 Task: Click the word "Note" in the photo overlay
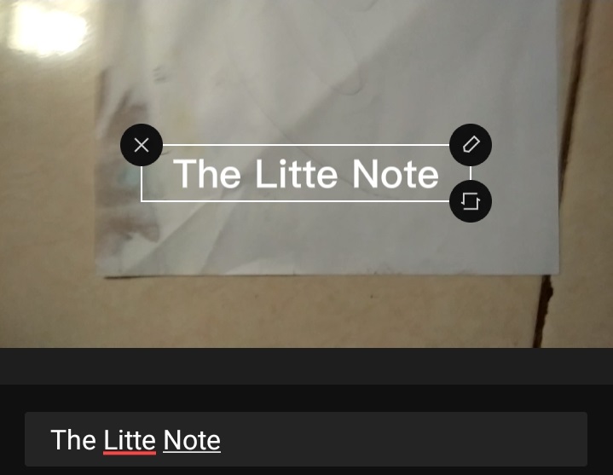(x=396, y=174)
